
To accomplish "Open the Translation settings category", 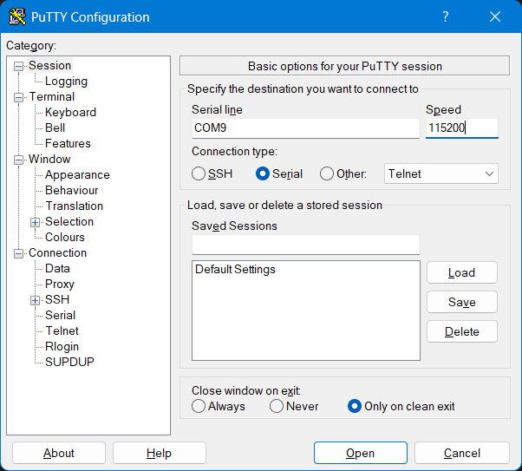I will 75,206.
